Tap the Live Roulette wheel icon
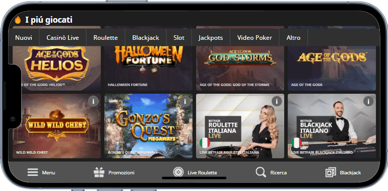 (178, 172)
